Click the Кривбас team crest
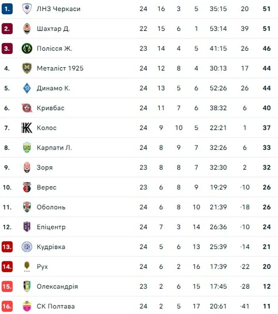 (27, 108)
